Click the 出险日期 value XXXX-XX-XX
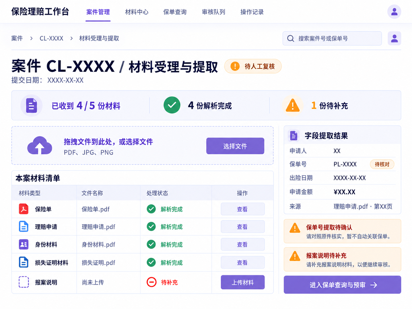 (x=349, y=178)
